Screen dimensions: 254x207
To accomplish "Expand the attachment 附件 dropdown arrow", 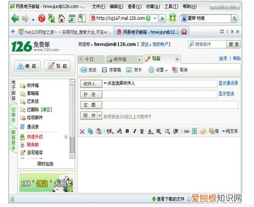I will point(100,115).
